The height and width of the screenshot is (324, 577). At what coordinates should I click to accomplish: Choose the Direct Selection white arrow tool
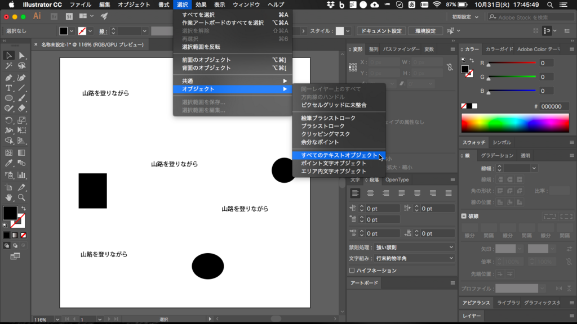22,55
